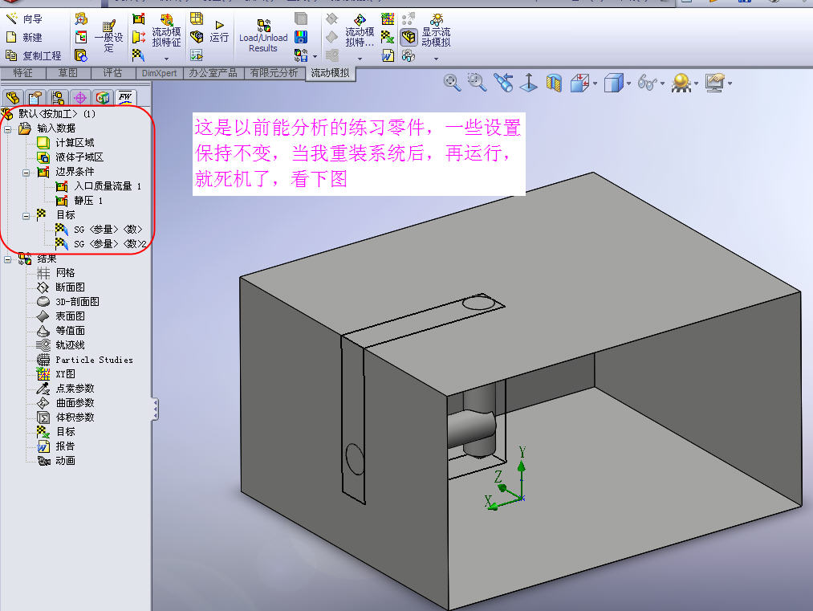Collapse the 输入数据 tree node

coord(8,128)
